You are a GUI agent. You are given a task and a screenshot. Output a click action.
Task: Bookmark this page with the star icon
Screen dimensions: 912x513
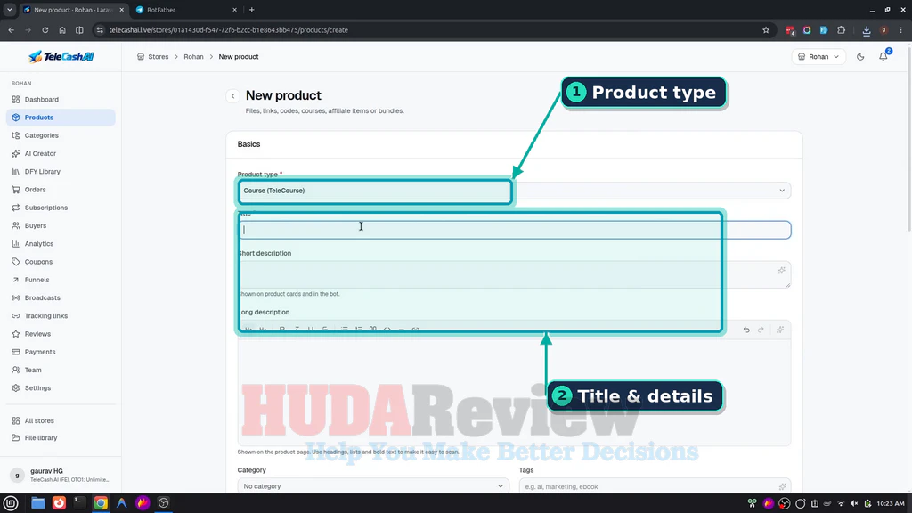click(765, 30)
